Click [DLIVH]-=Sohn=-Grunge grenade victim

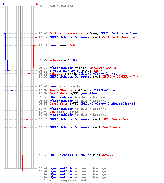tap(98, 74)
